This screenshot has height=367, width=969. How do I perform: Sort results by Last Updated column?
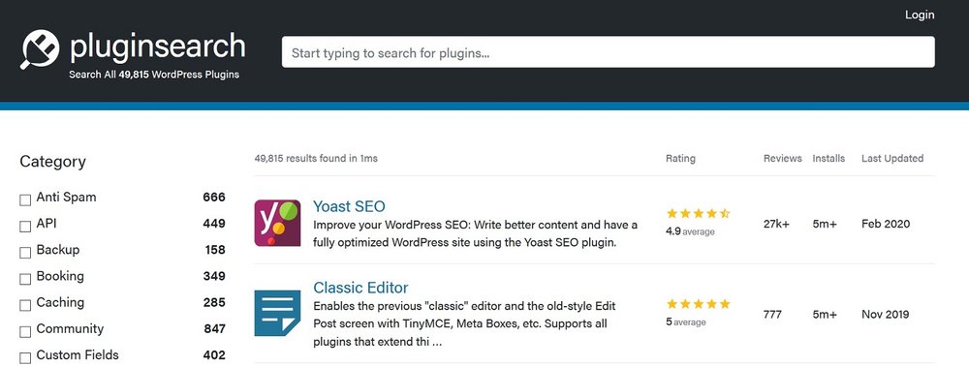(x=892, y=158)
